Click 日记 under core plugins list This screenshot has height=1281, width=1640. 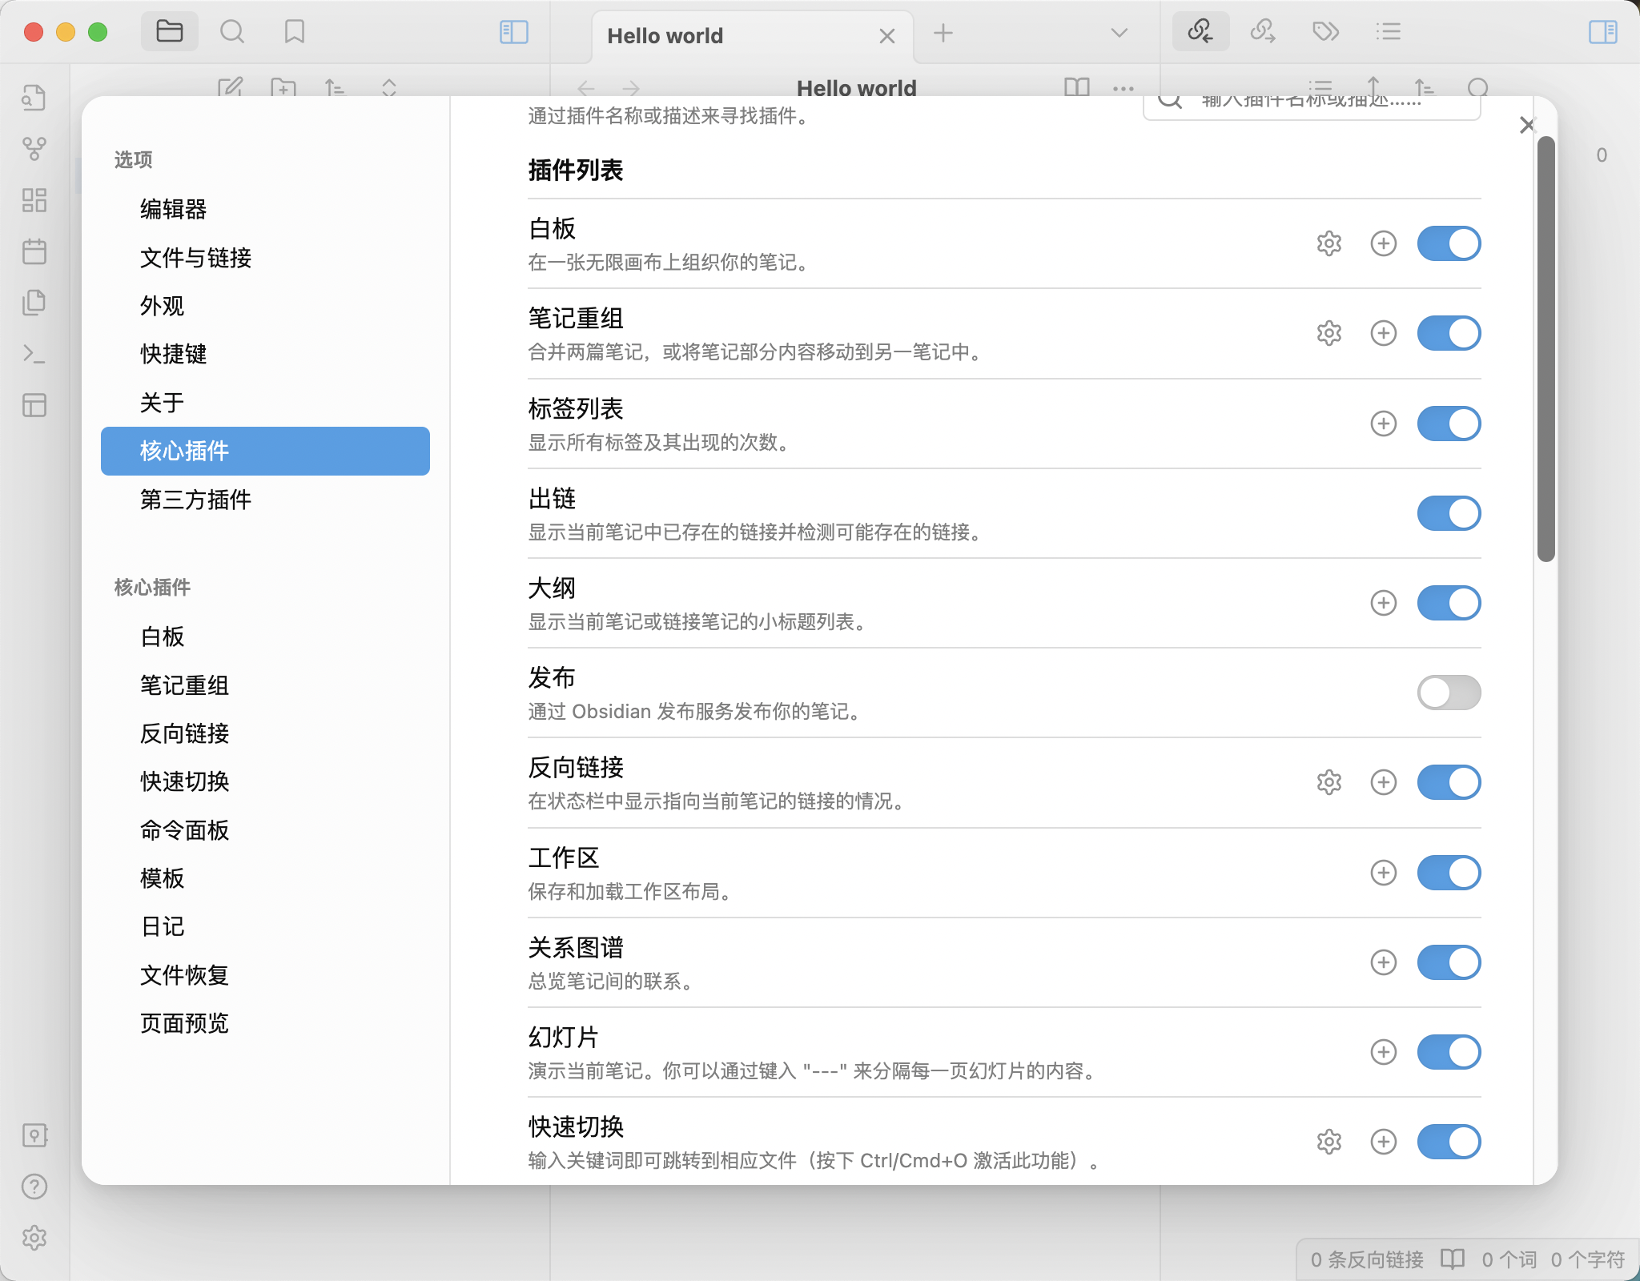tap(163, 926)
